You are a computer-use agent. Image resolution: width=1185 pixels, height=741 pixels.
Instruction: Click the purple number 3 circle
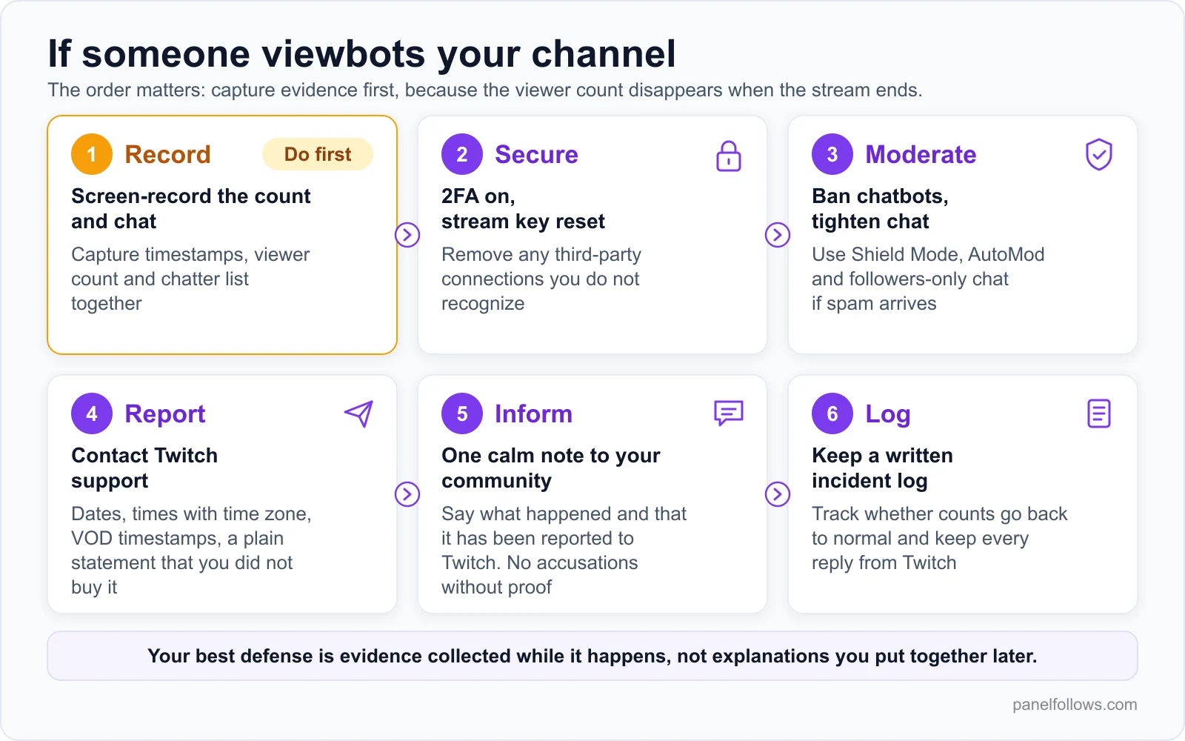pos(832,154)
